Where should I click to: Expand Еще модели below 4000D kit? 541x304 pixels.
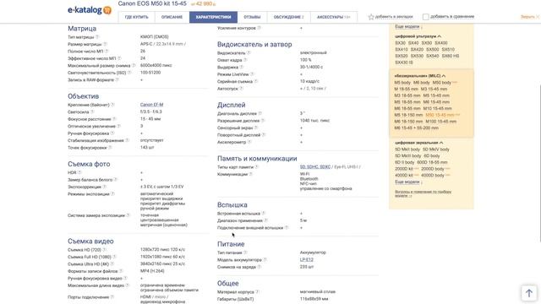(408, 182)
